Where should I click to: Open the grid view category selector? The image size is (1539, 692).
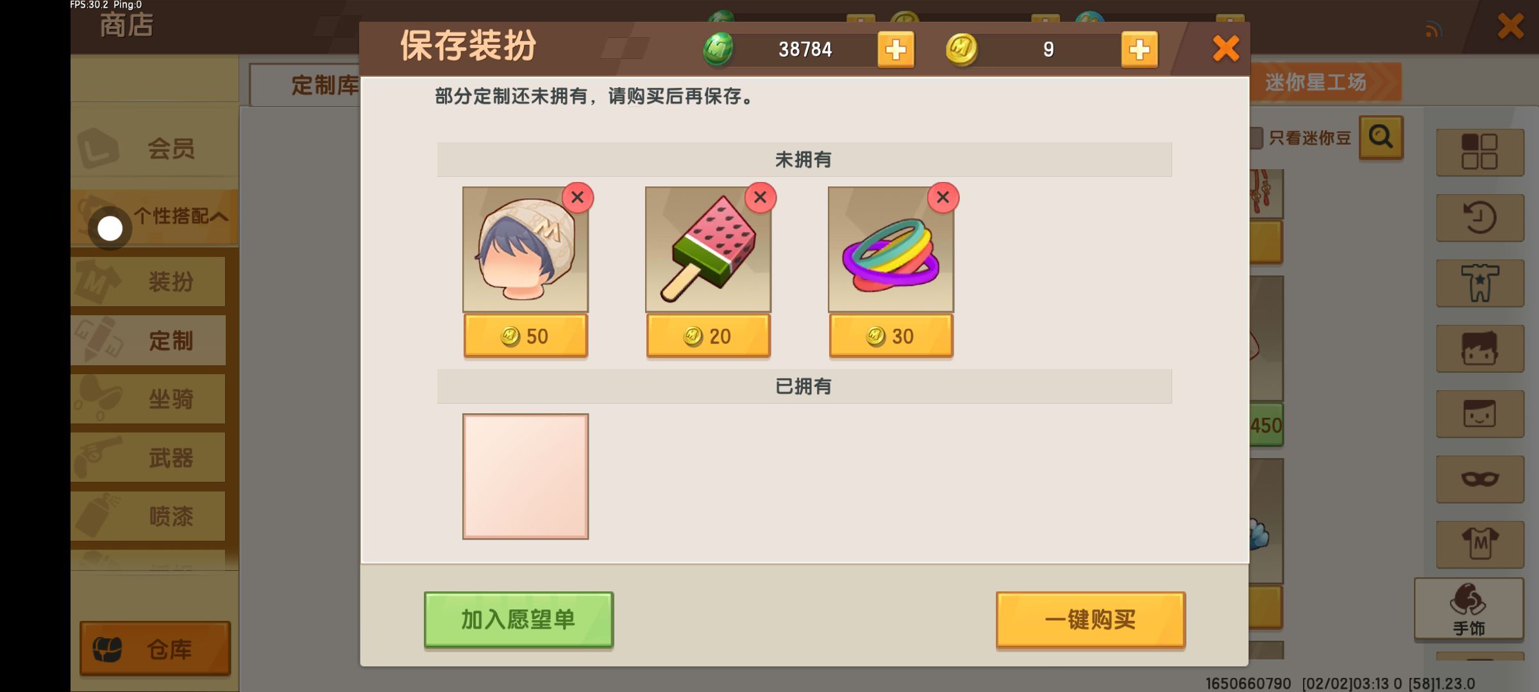click(x=1480, y=152)
